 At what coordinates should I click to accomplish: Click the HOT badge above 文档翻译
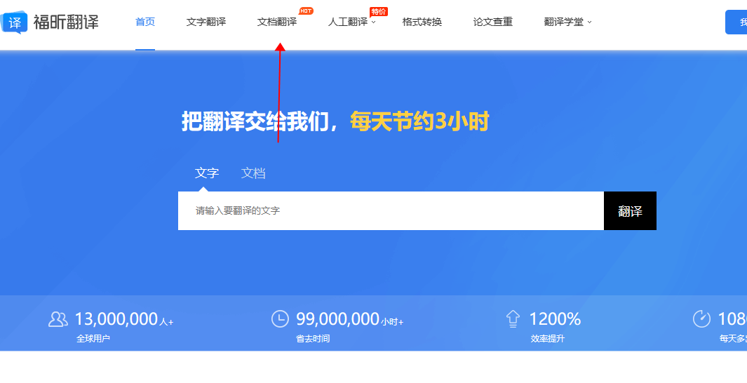point(306,11)
